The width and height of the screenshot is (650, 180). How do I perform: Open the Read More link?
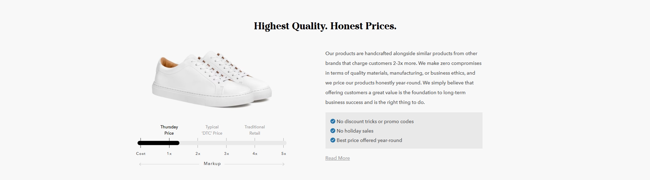337,158
